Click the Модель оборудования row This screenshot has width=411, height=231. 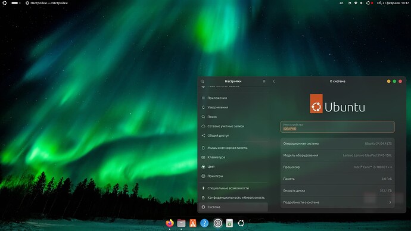point(337,155)
